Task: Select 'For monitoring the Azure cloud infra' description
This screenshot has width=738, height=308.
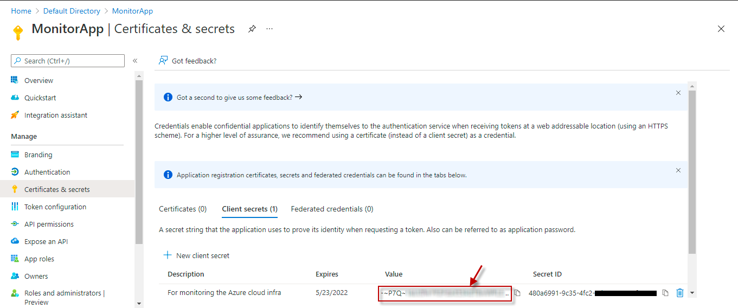Action: pyautogui.click(x=224, y=292)
